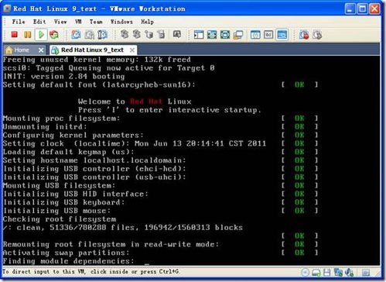Image resolution: width=386 pixels, height=282 pixels.
Task: Click 'To direct input to this VM' status text
Action: (x=91, y=272)
